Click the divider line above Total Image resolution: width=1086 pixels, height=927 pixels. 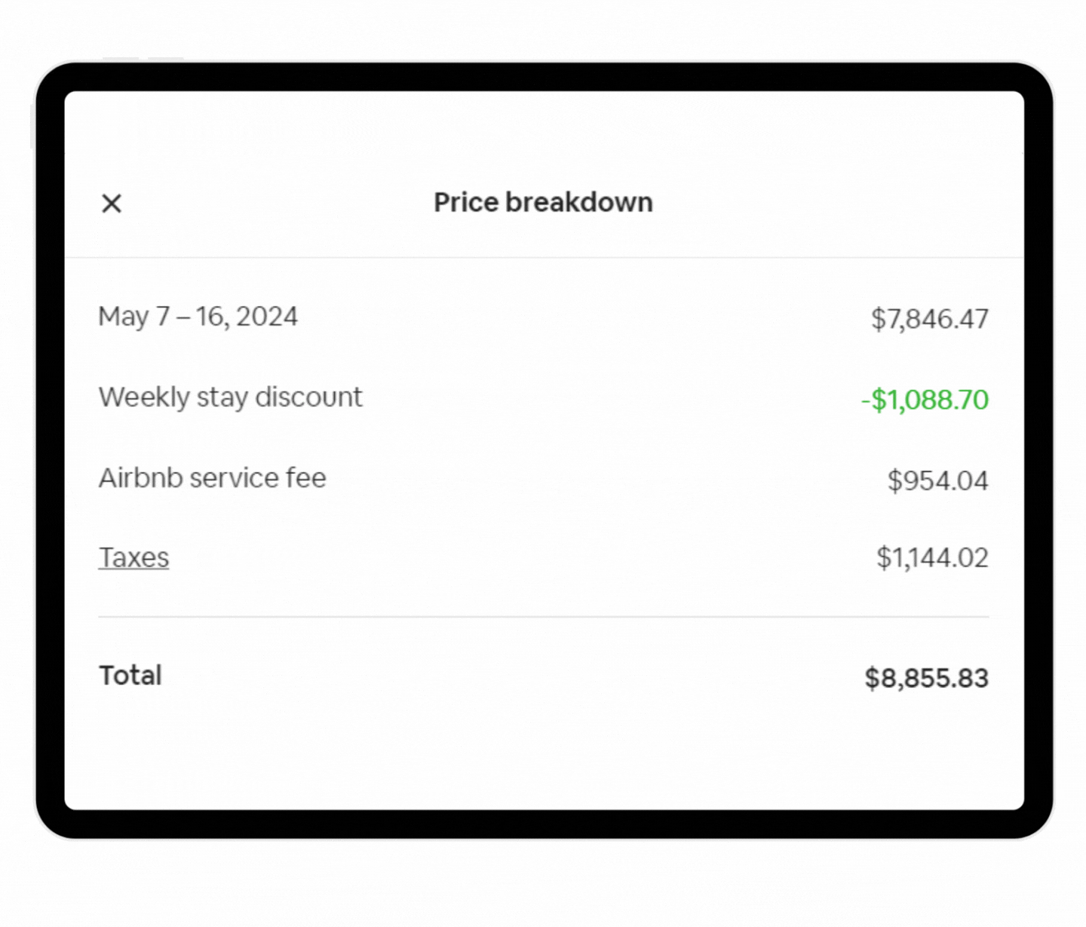click(543, 616)
